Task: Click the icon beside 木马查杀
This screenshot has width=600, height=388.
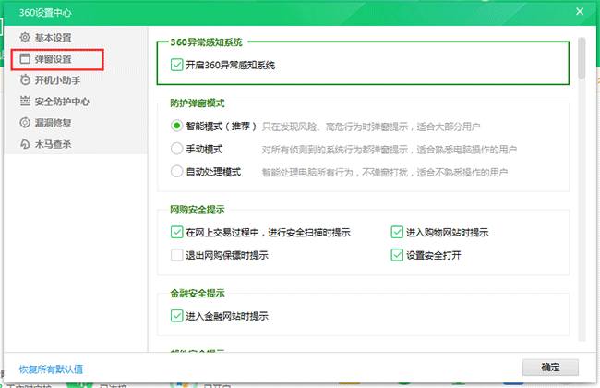Action: click(25, 144)
